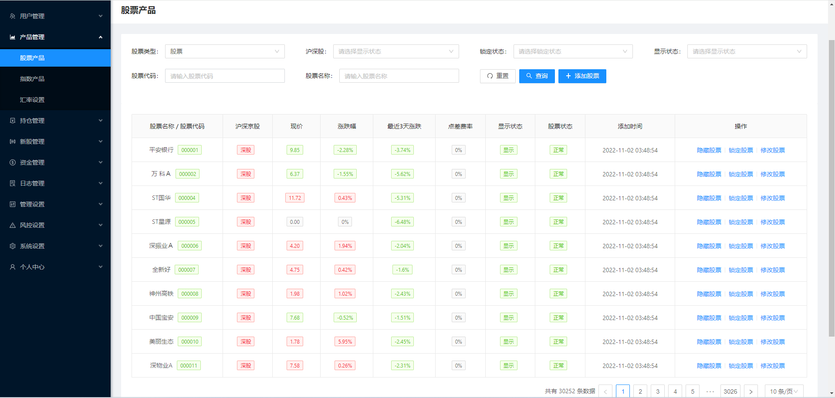Viewport: 835px width, 398px height.
Task: Click the 11.72 price tag for ST国华
Action: 295,198
